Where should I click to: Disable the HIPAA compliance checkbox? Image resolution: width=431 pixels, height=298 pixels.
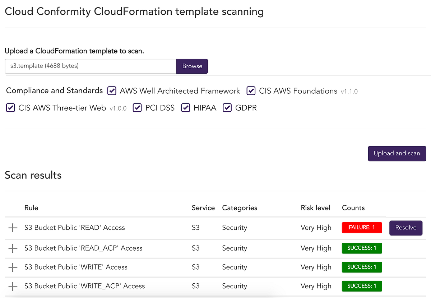[x=185, y=108]
